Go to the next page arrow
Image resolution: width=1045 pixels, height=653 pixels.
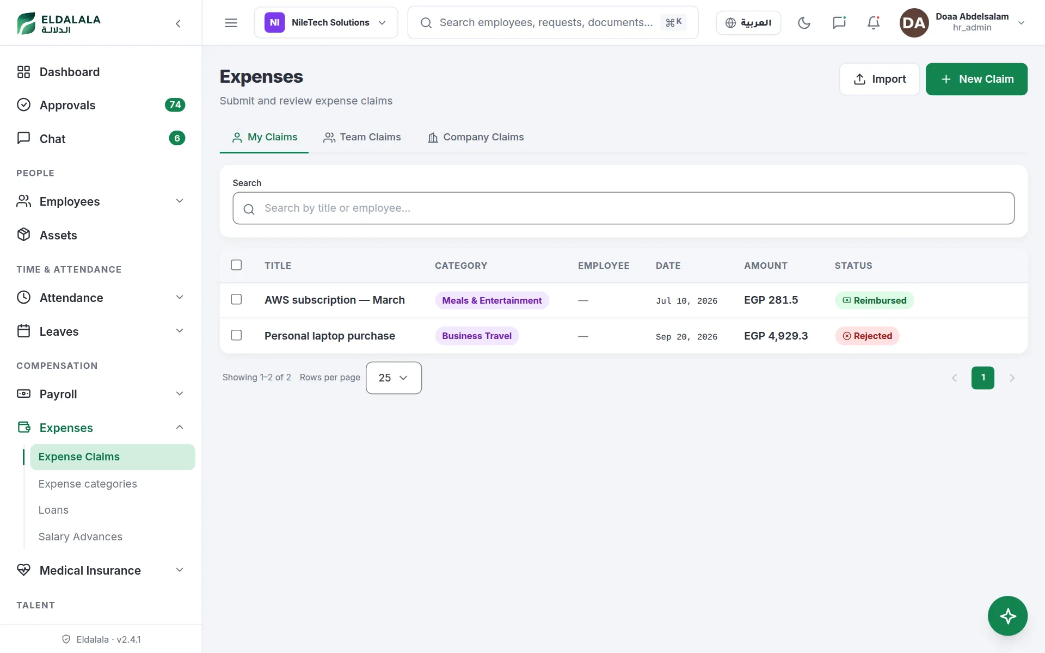[x=1012, y=378]
